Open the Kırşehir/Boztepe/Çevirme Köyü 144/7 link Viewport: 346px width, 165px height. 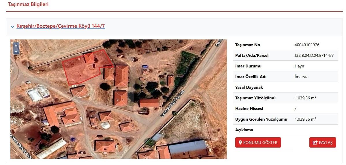[61, 26]
